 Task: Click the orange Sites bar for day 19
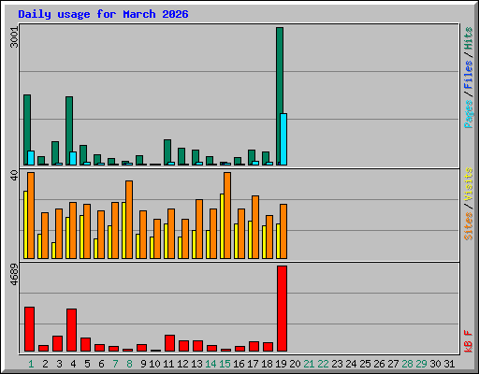(x=283, y=231)
